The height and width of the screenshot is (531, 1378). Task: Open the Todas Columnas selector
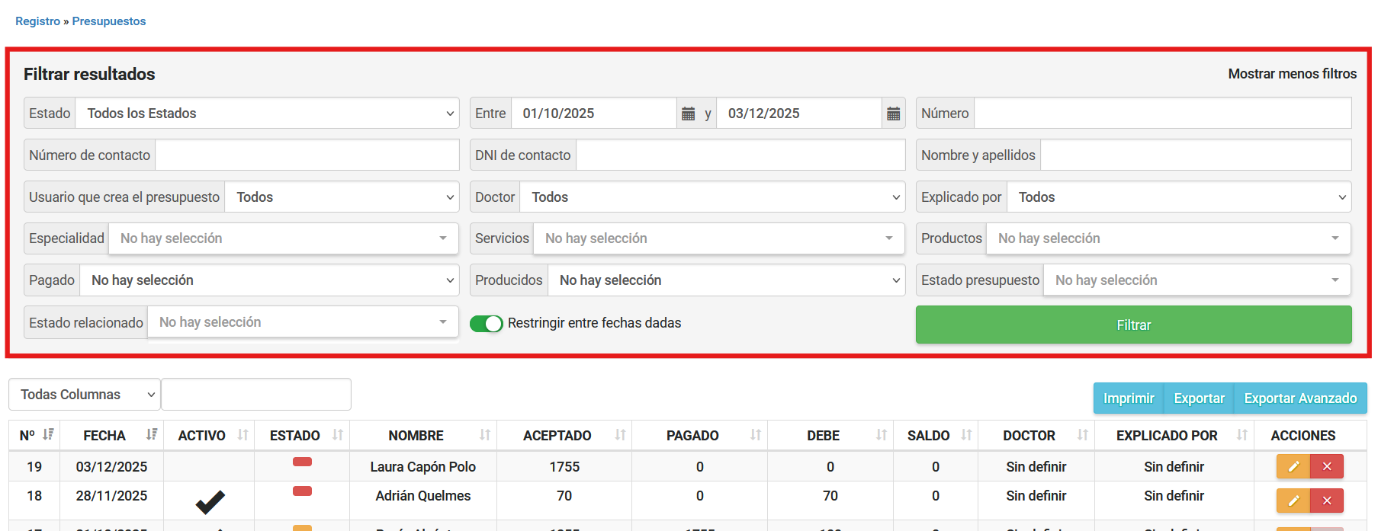[x=85, y=395]
